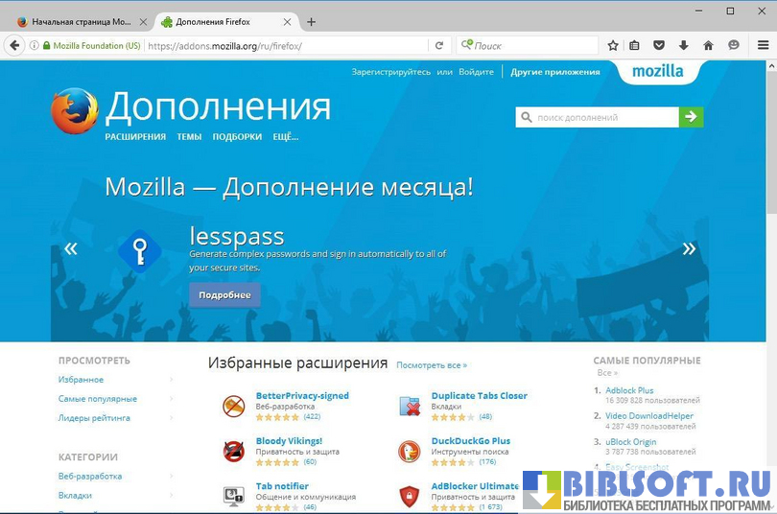Show previous featured add-on with left chevrons
Image resolution: width=777 pixels, height=514 pixels.
click(71, 248)
